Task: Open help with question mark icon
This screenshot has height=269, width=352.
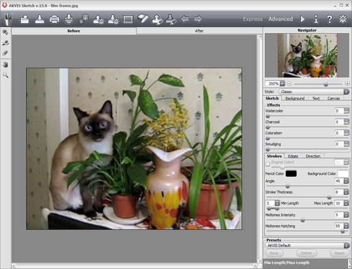Action: click(x=329, y=19)
